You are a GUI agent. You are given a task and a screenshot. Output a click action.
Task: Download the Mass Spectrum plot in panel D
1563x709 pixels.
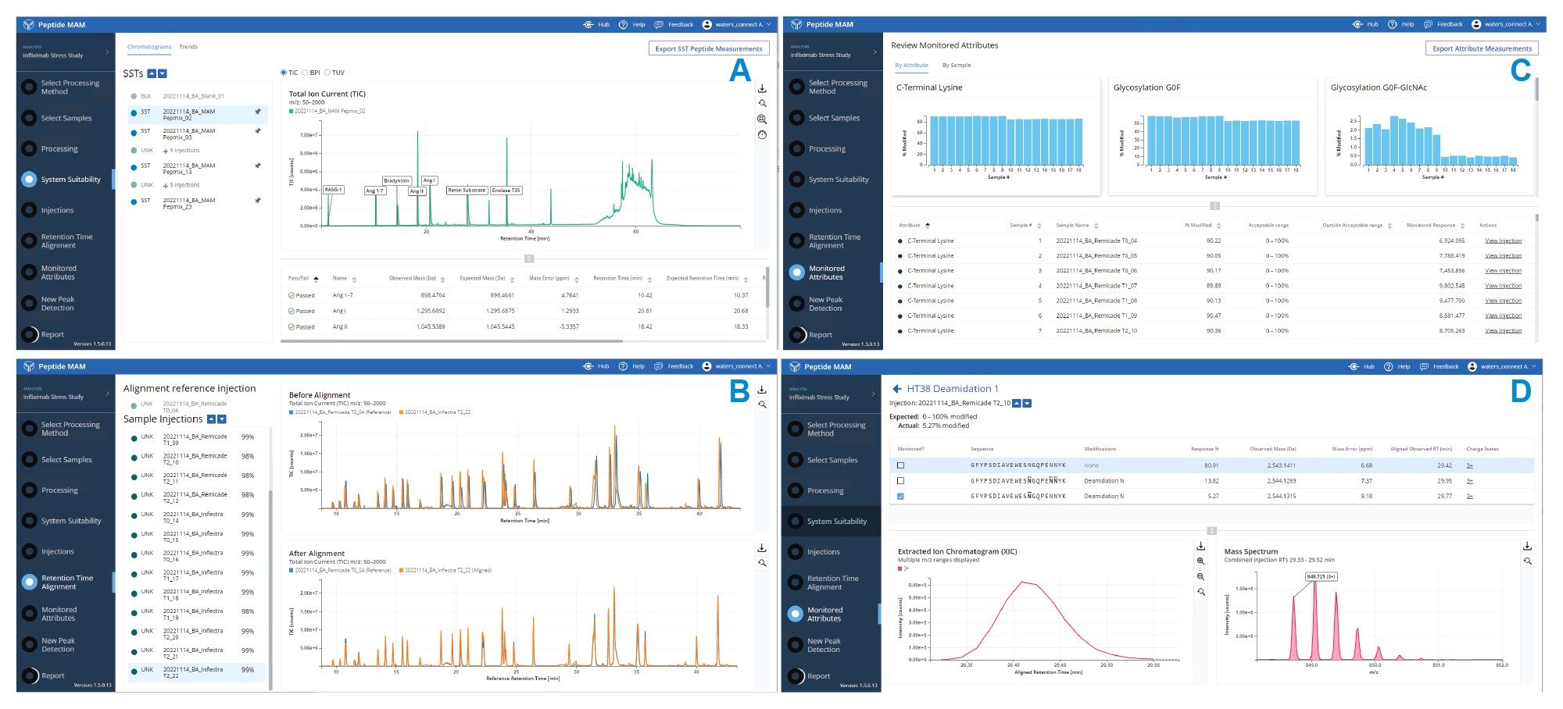coord(1527,546)
